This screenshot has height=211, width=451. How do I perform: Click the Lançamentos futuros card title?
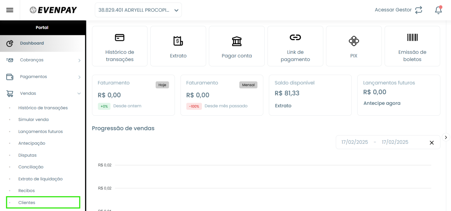[389, 83]
